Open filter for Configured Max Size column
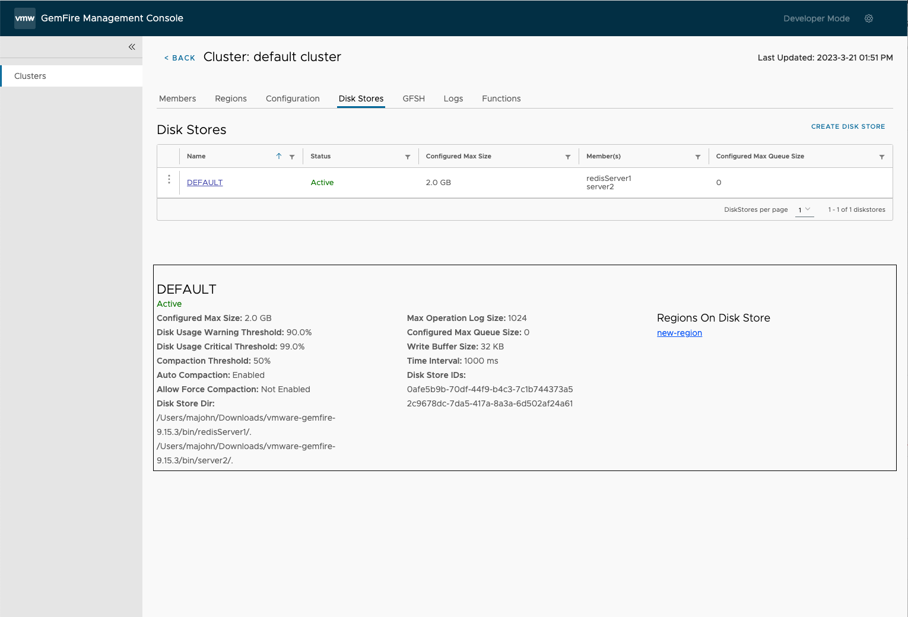The width and height of the screenshot is (908, 617). [x=568, y=157]
